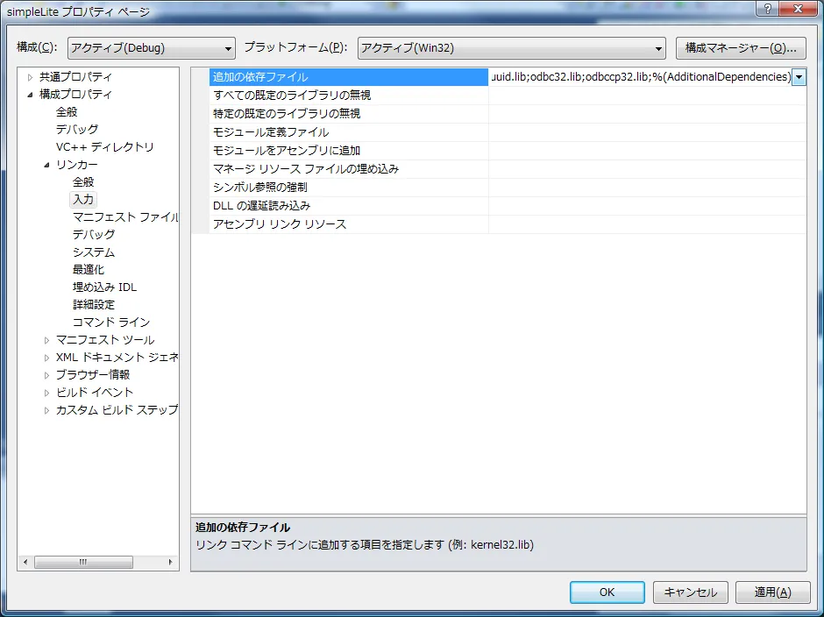
Task: Click the 構成マネージャー button
Action: (x=741, y=48)
